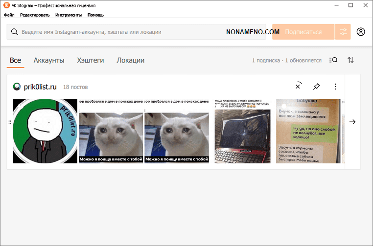Open the account profile icon
This screenshot has width=373, height=246.
tap(361, 32)
